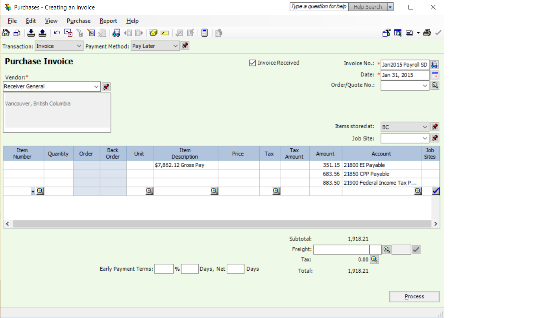Expand the Order/Quote No. dropdown
Image resolution: width=549 pixels, height=318 pixels.
[x=425, y=85]
